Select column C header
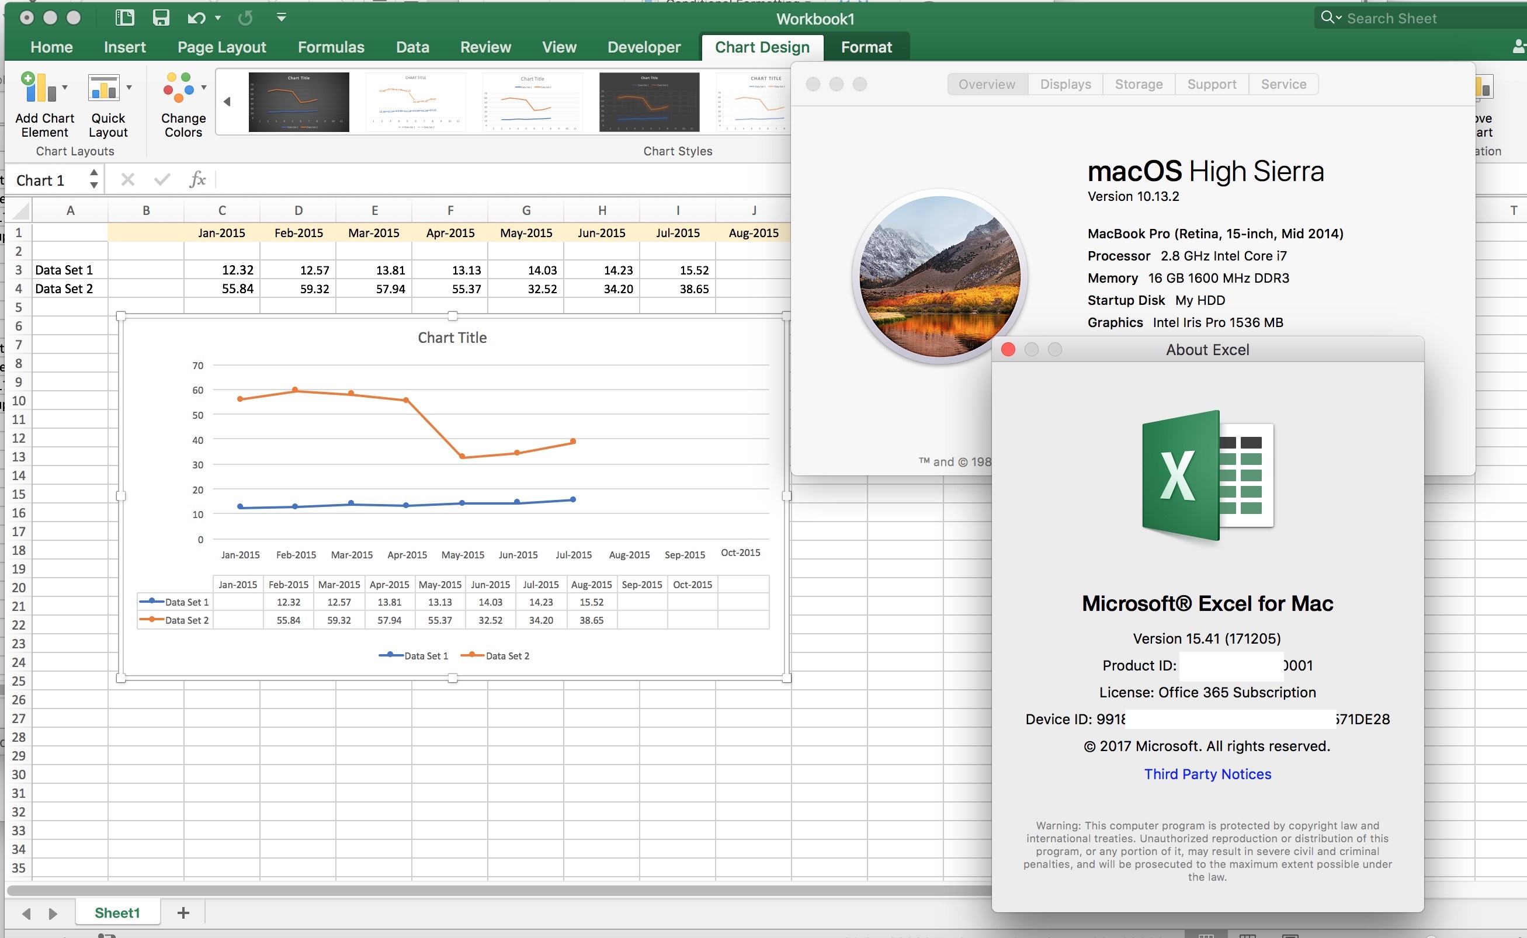 [x=221, y=210]
